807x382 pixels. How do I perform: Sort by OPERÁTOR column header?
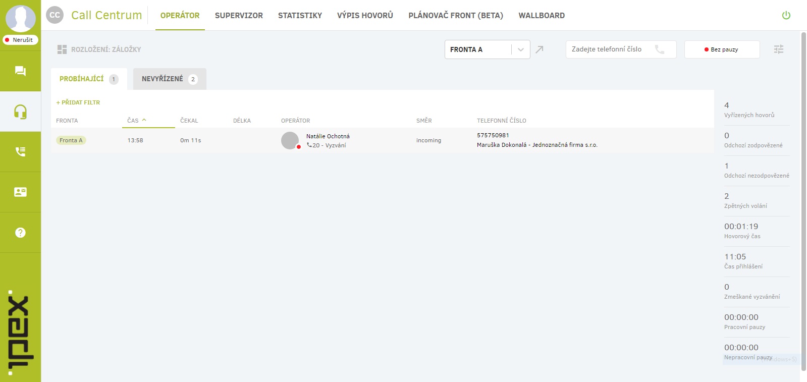[296, 121]
